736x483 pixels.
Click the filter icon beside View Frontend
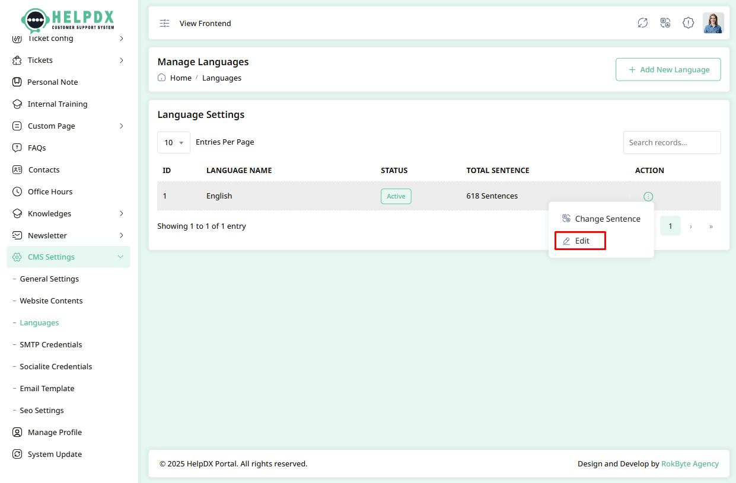164,23
